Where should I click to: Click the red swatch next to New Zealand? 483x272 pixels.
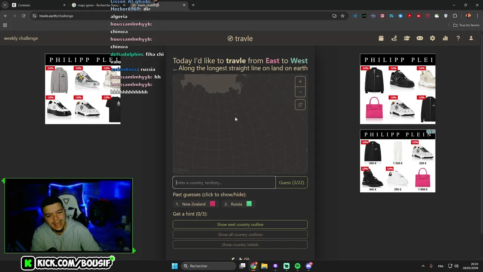coord(212,204)
